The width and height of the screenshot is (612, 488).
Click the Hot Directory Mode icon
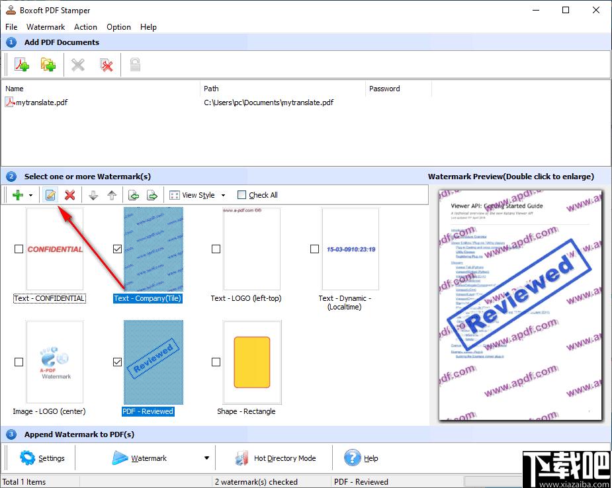(x=242, y=458)
